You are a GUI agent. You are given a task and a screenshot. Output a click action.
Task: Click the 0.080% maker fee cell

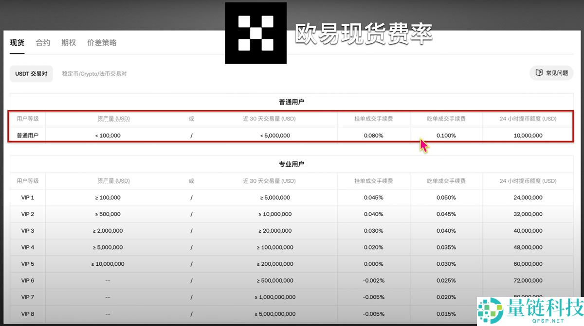(x=374, y=136)
